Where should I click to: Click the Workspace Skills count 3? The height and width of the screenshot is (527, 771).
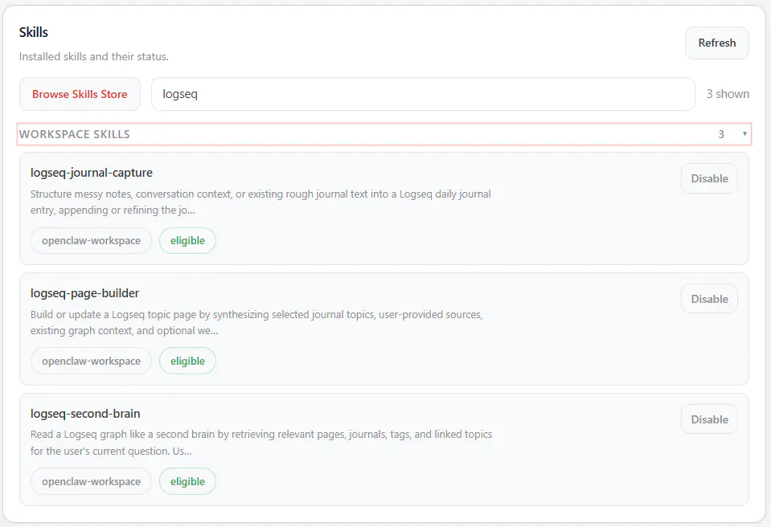coord(721,134)
